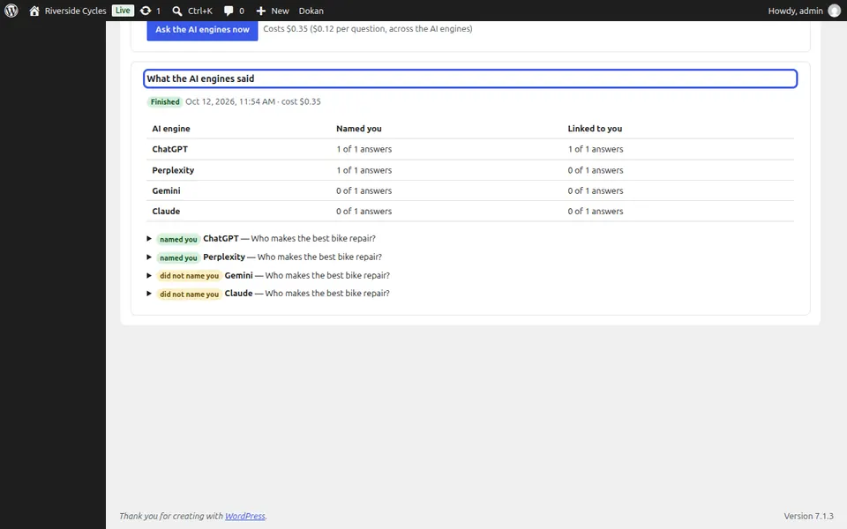Viewport: 847px width, 529px height.
Task: Click Perplexity's Named you cell
Action: 364,170
